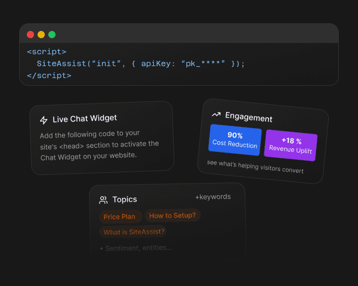
Task: Close the code window with red dot
Action: [30, 35]
